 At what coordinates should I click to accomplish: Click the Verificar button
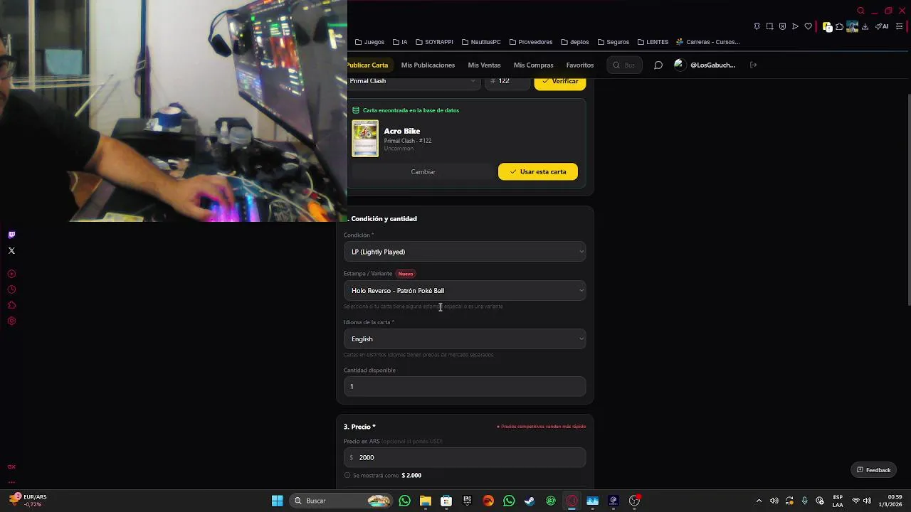point(560,81)
